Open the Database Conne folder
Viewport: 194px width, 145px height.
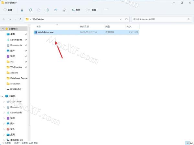(x=18, y=78)
